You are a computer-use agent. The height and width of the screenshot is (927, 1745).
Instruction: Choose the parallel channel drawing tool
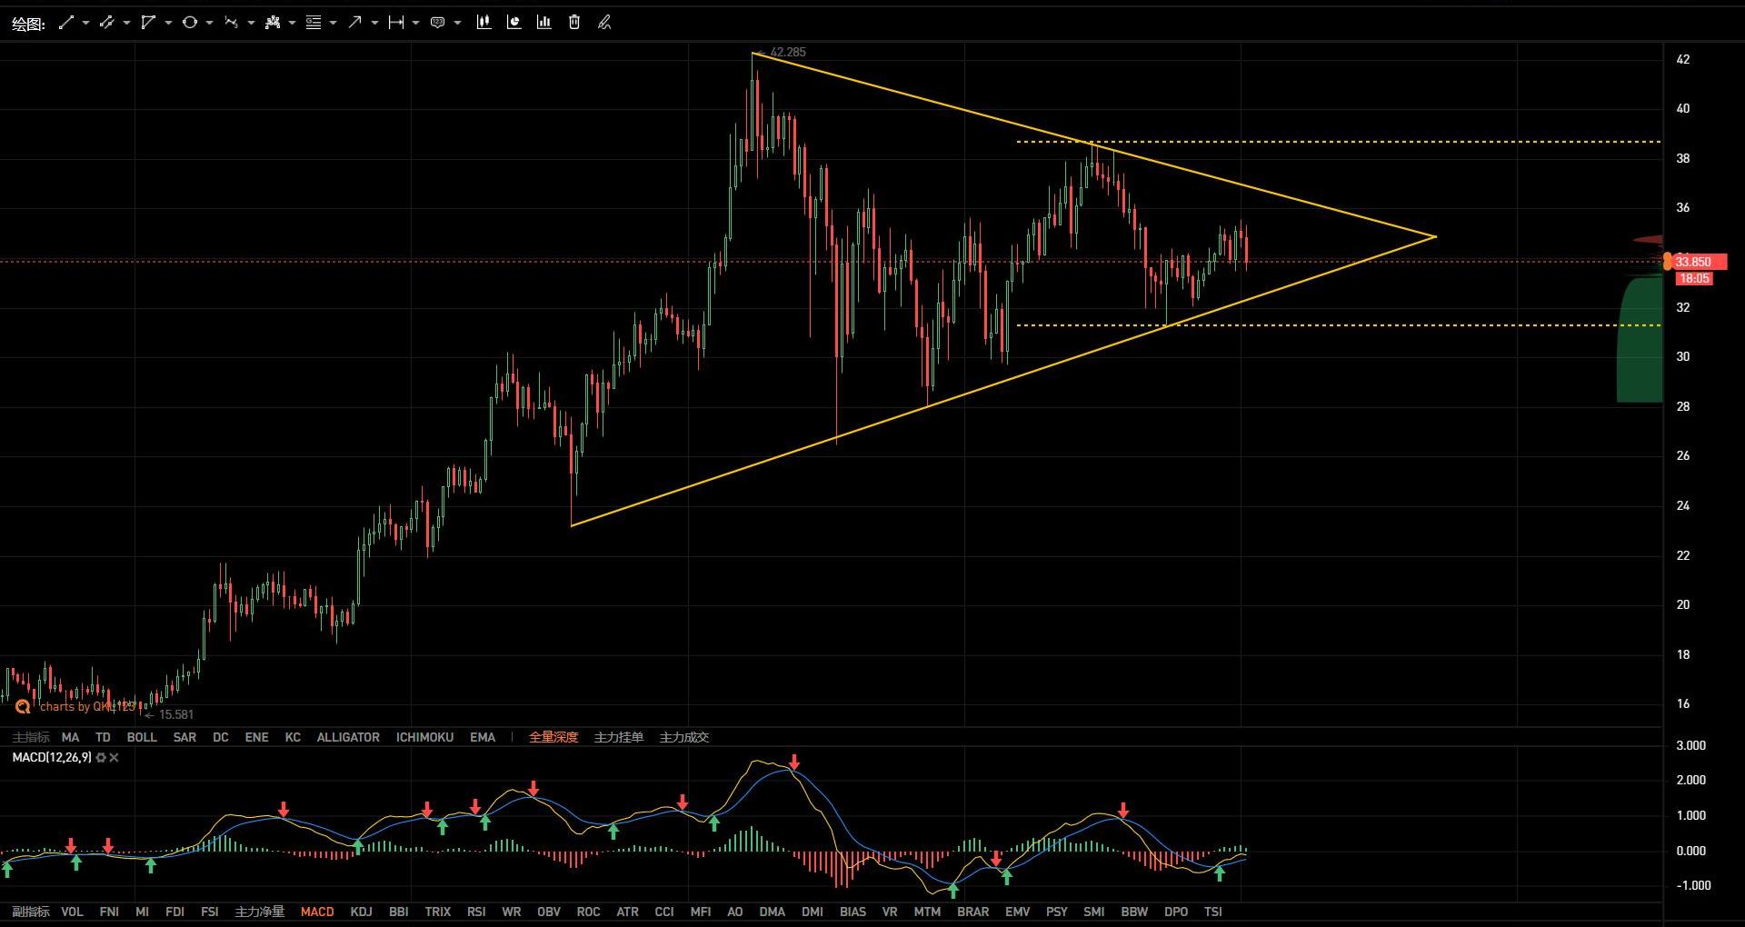tap(107, 23)
